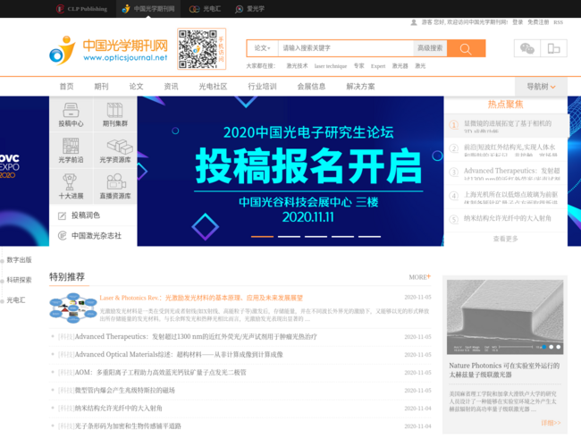
Task: Select the first orange banner slide indicator
Action: click(x=262, y=237)
